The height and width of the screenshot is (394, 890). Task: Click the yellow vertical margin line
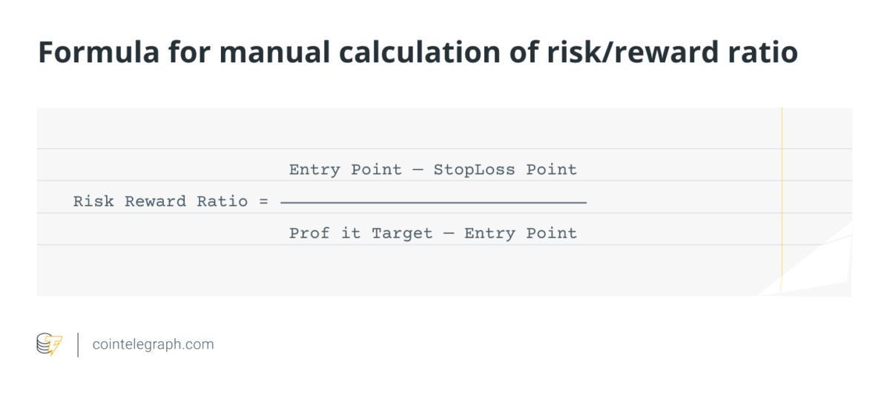pyautogui.click(x=782, y=200)
